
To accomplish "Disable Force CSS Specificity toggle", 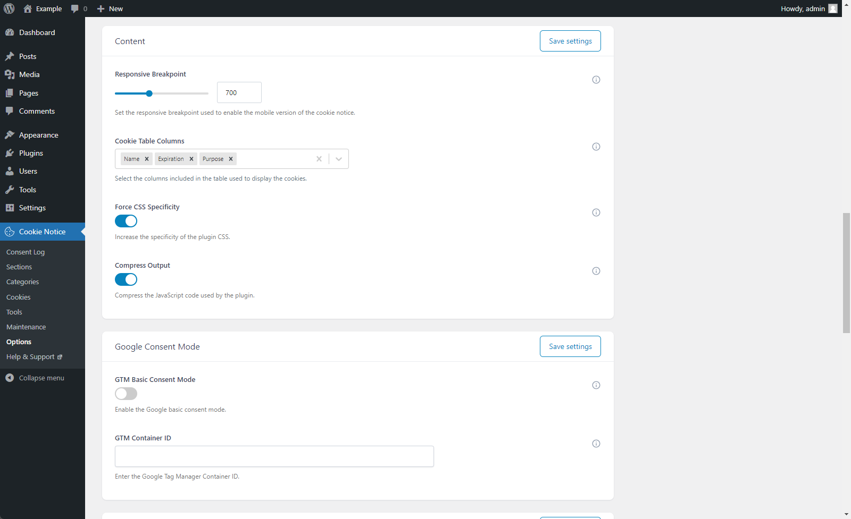I will coord(126,221).
